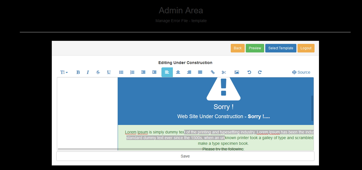Decrease indent with outdent icon

pyautogui.click(x=143, y=72)
